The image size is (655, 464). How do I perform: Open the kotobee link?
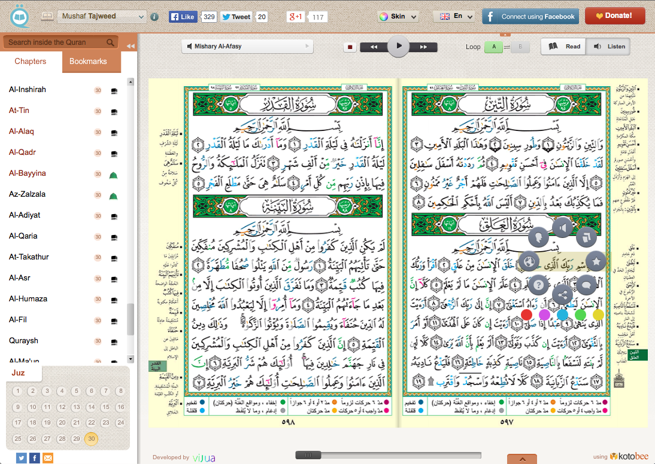[x=629, y=456]
